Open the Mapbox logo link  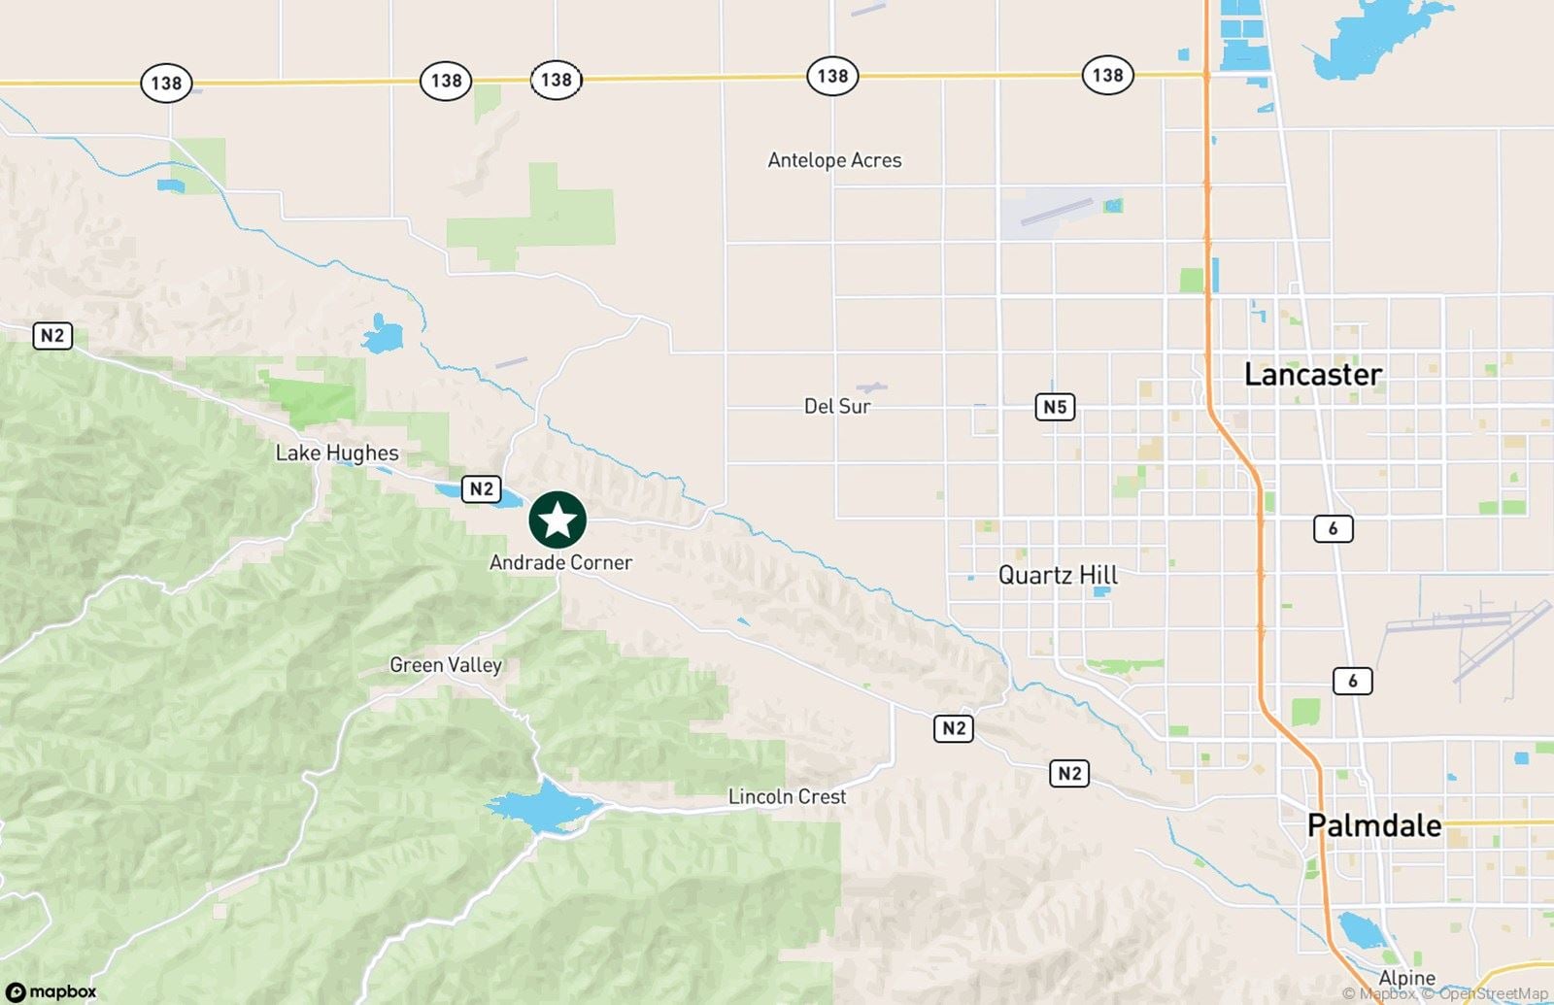[x=51, y=991]
